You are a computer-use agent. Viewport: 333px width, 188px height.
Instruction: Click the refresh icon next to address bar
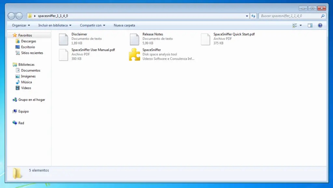click(x=253, y=16)
